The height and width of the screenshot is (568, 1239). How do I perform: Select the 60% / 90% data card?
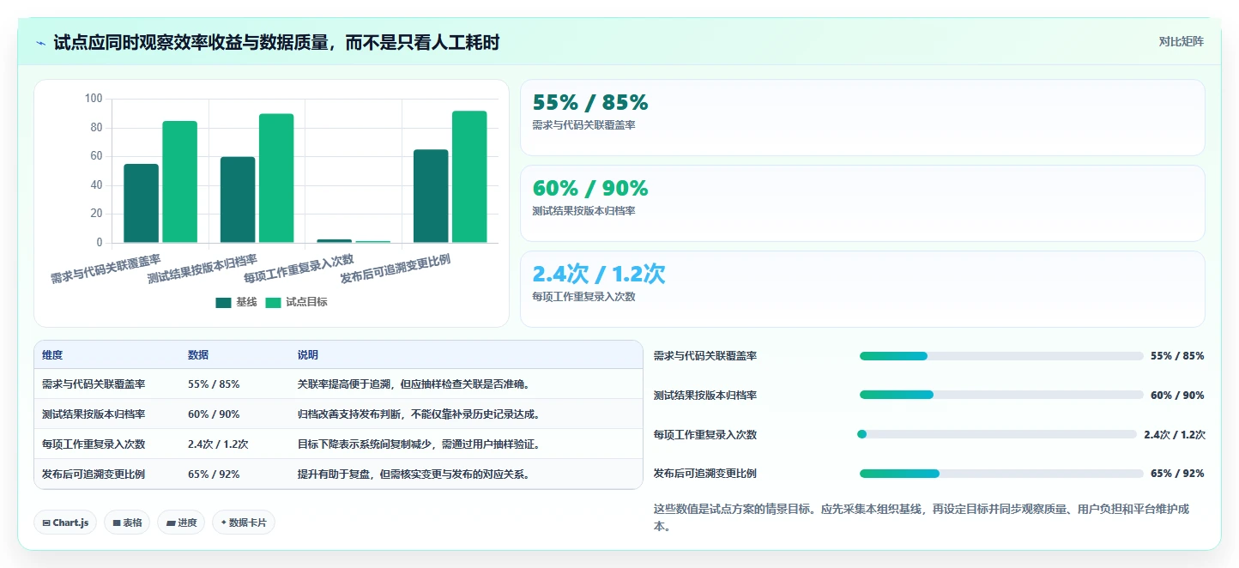point(862,203)
